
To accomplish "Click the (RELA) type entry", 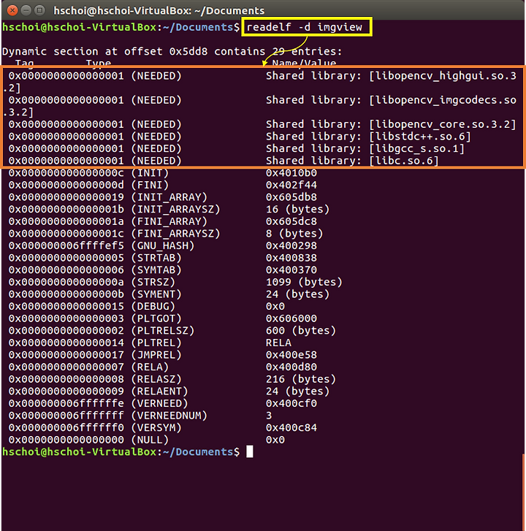I will tap(150, 367).
